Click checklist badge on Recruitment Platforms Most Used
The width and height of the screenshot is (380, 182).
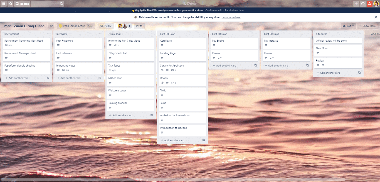[9, 45]
